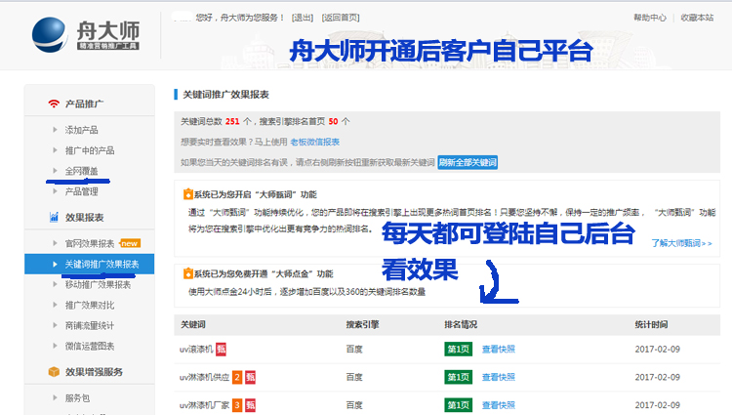Click 收藏本站 in the header
This screenshot has height=415, width=732.
pos(697,18)
